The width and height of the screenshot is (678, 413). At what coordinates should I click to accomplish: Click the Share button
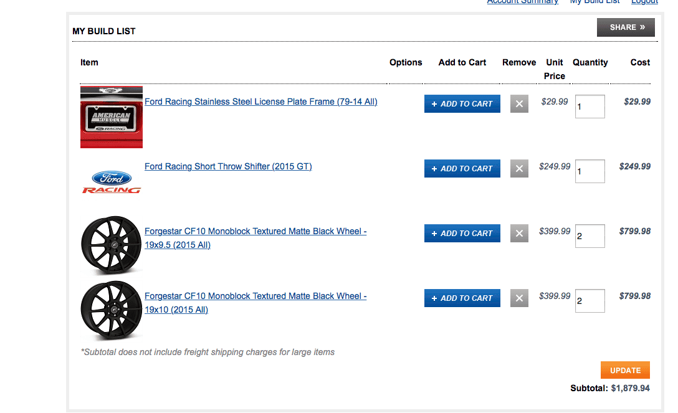626,27
